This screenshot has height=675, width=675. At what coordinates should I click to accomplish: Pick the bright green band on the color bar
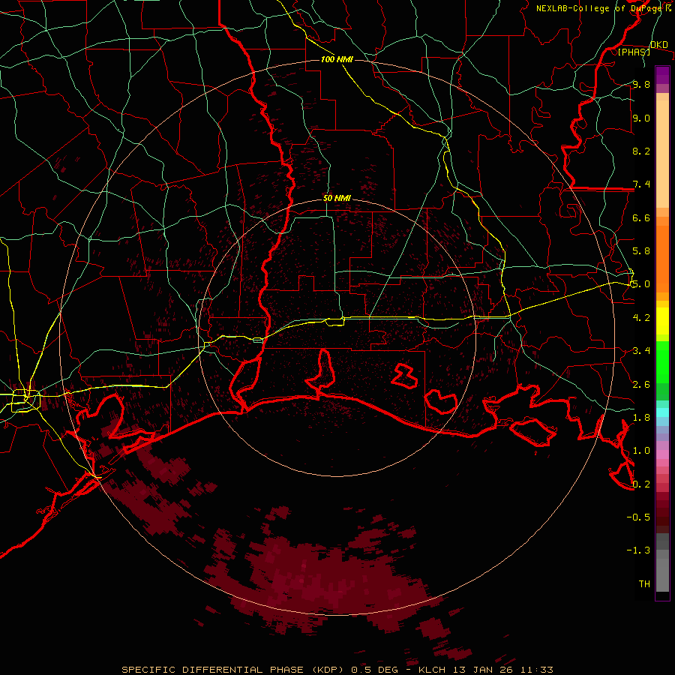point(662,361)
